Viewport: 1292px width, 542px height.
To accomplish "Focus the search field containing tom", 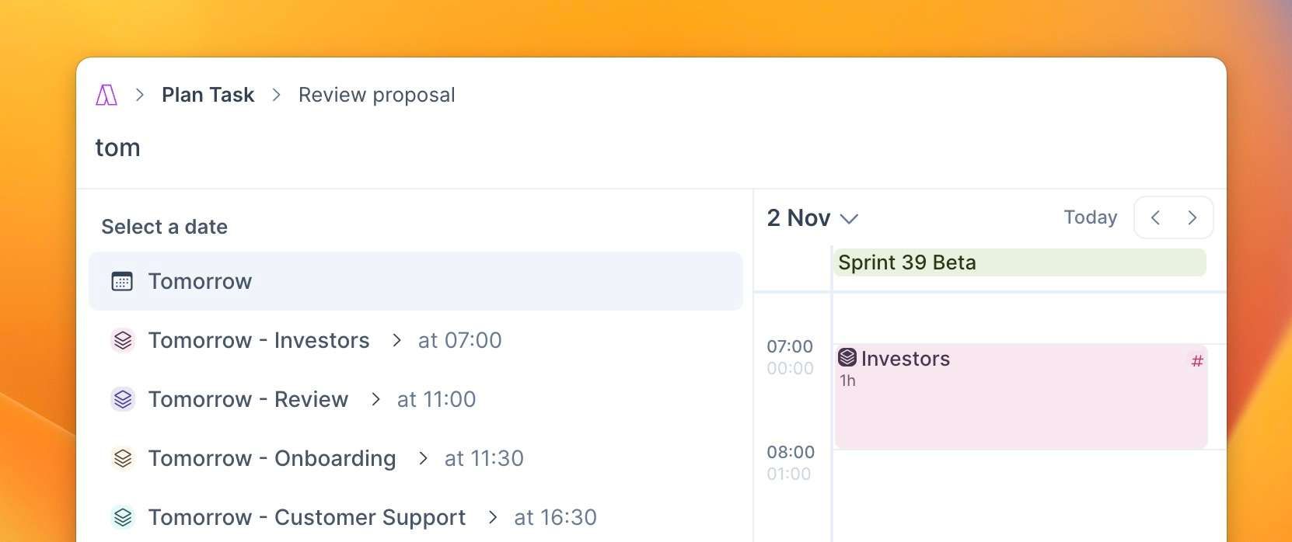I will (x=651, y=148).
